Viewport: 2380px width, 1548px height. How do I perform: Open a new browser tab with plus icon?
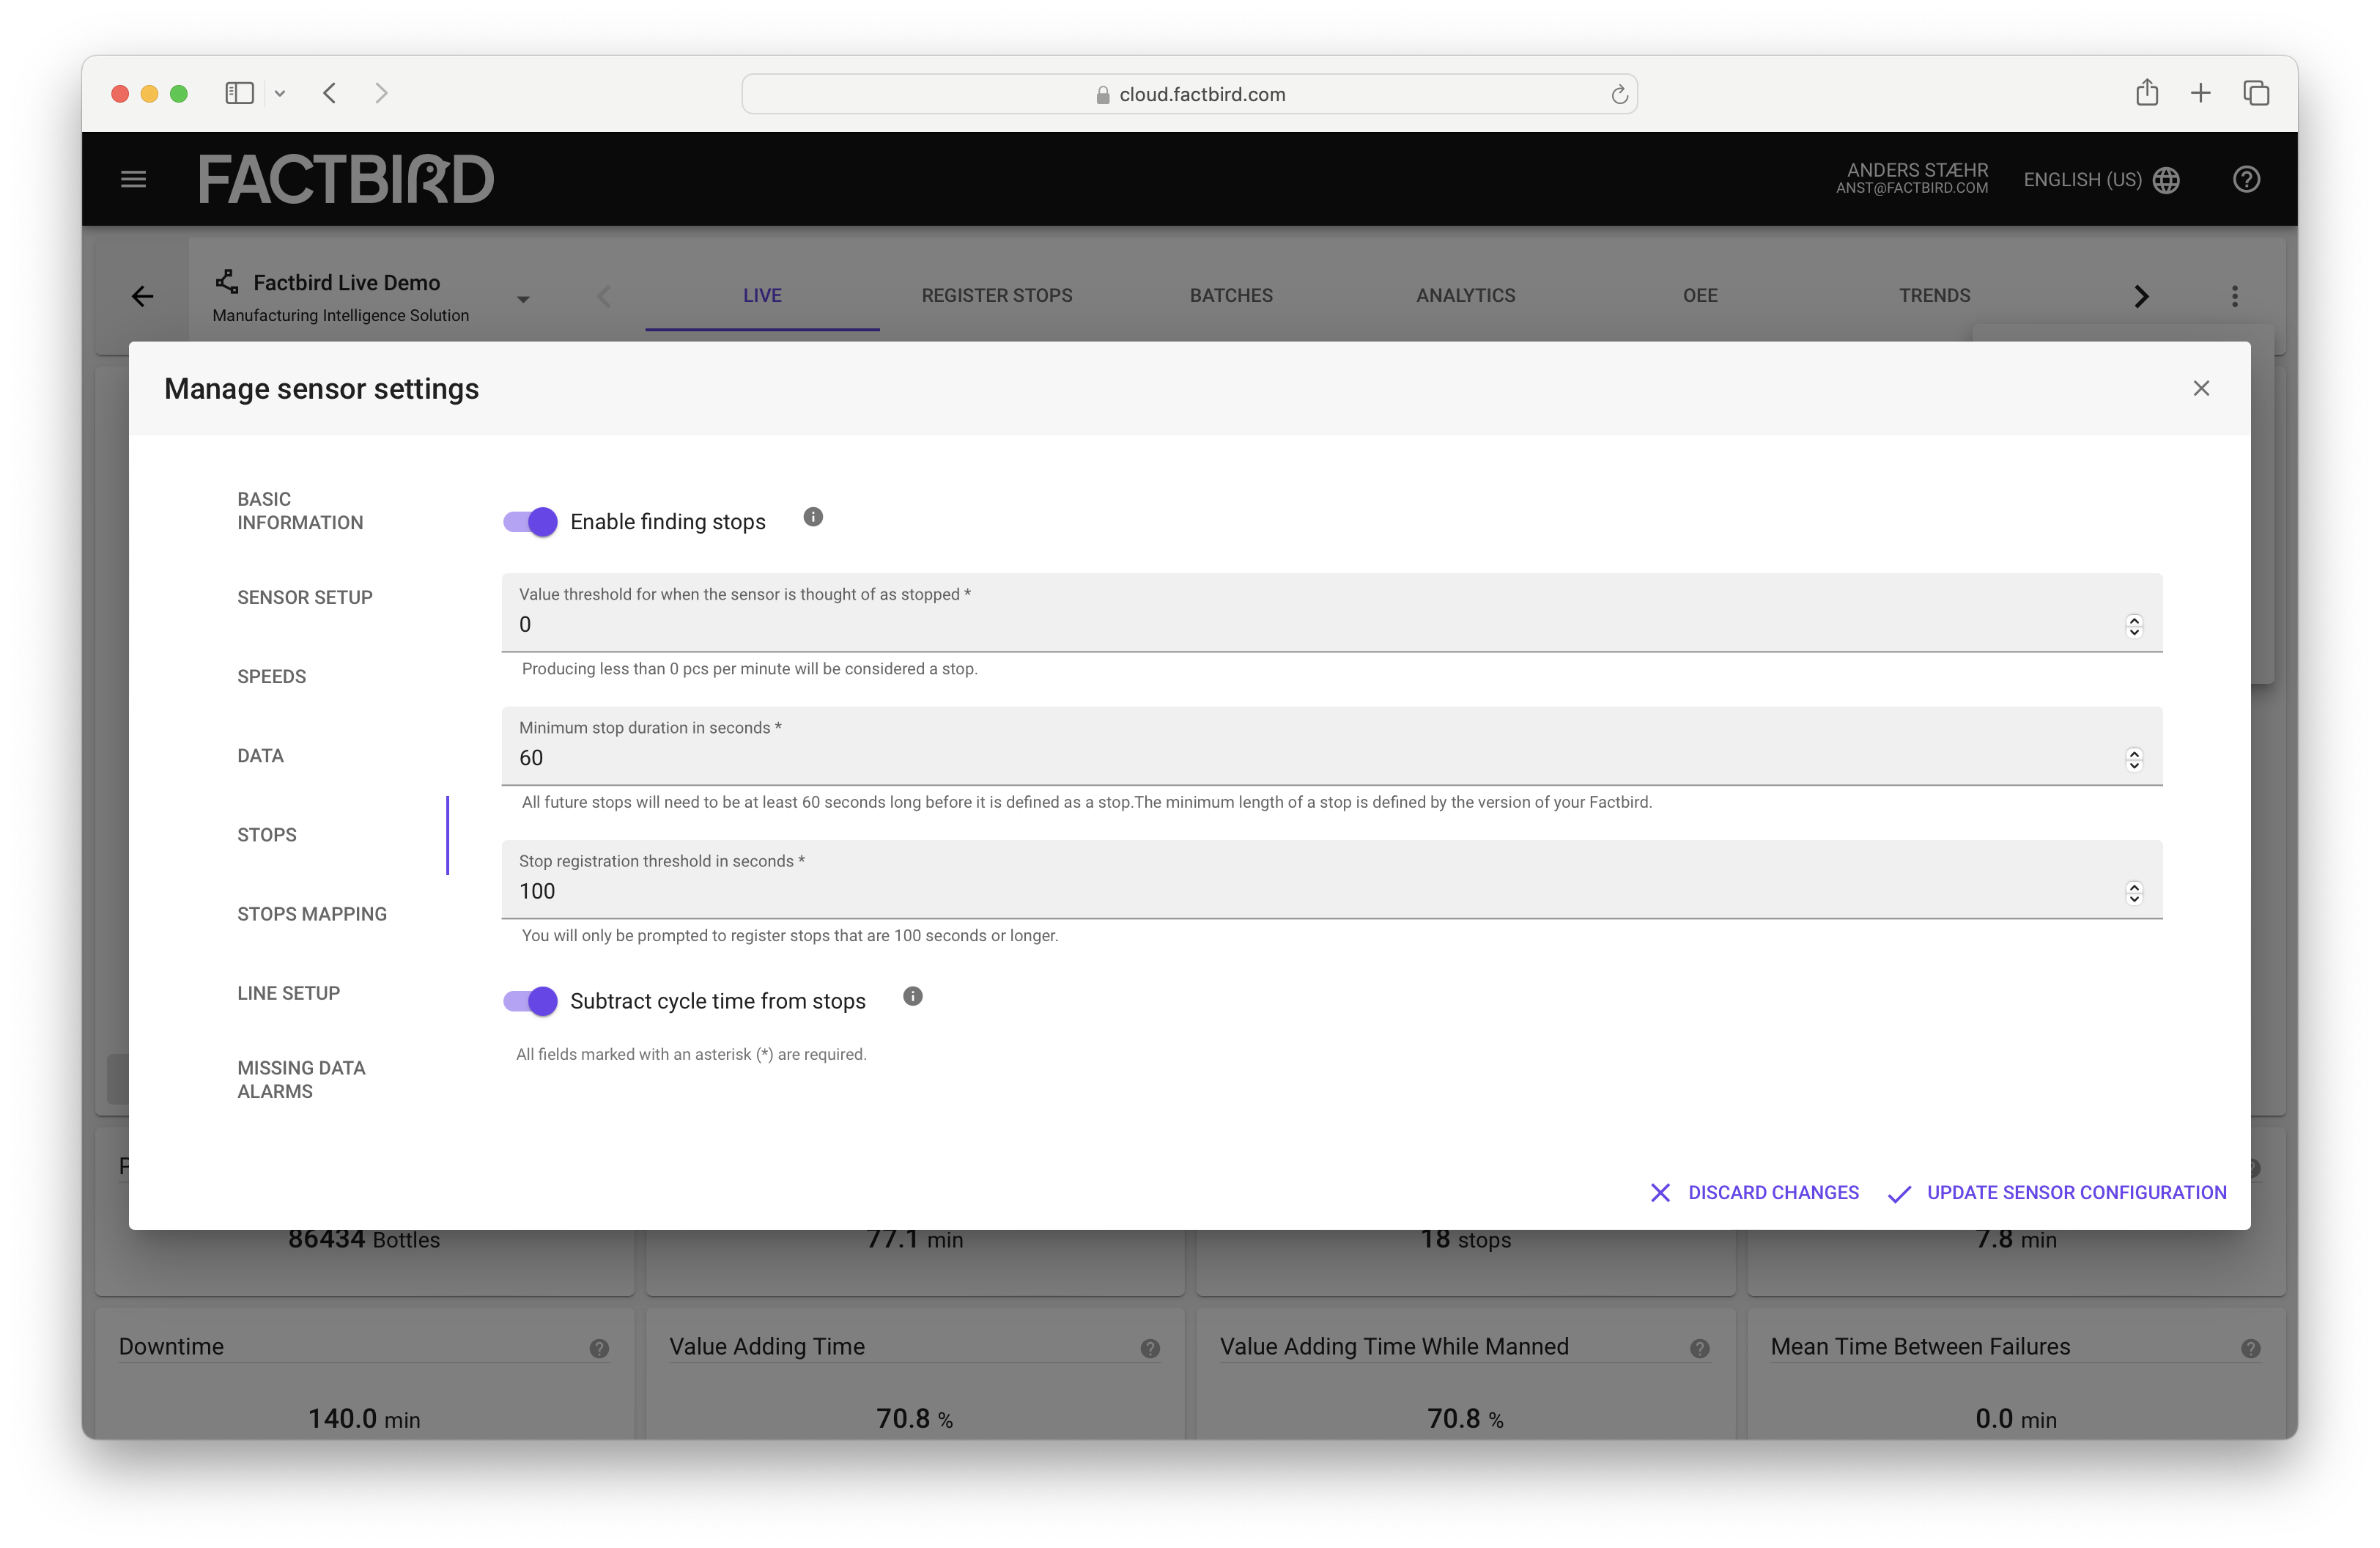coord(2200,94)
